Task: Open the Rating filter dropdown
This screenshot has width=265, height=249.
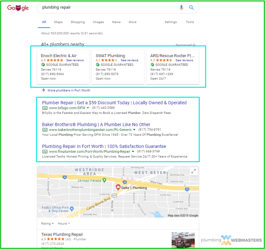Action: [x=47, y=223]
